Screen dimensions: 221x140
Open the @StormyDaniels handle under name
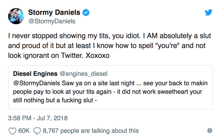52,21
